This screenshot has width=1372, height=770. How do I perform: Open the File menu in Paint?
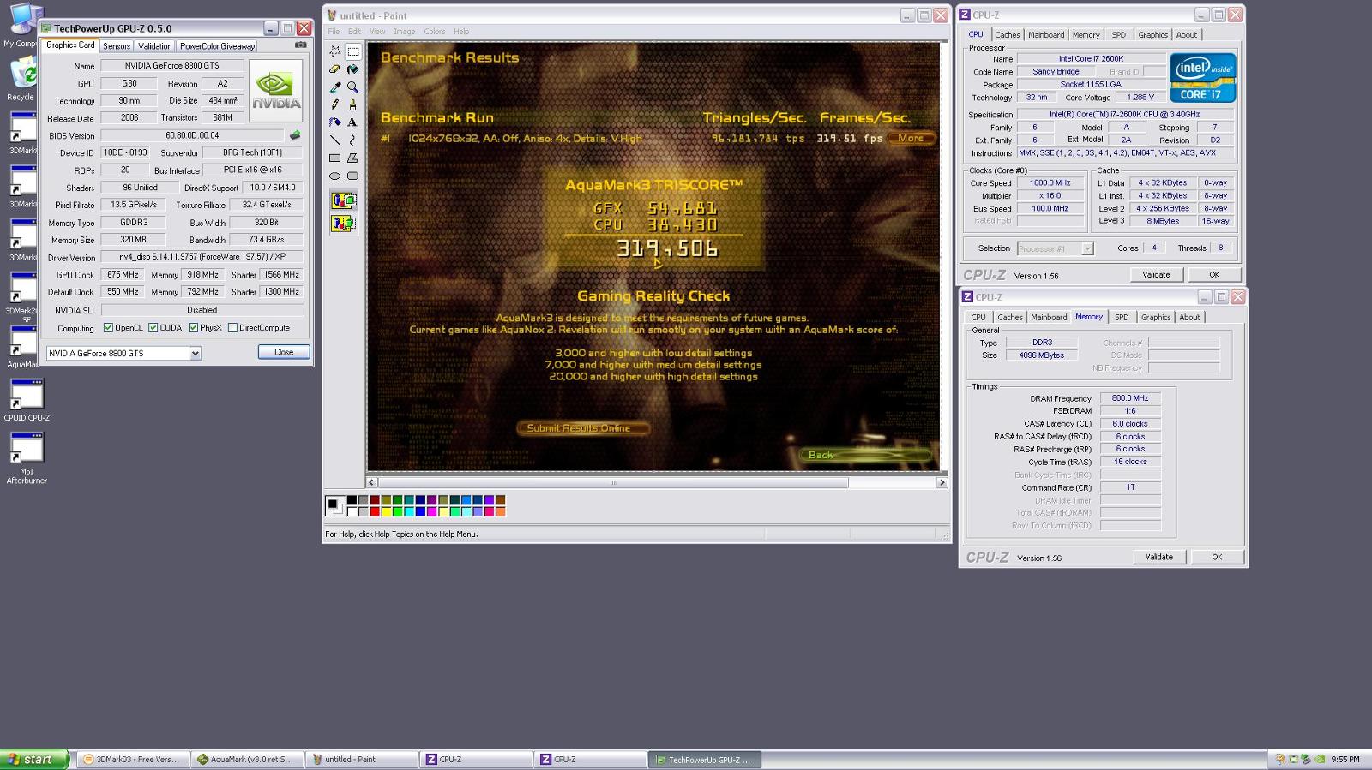pos(334,32)
